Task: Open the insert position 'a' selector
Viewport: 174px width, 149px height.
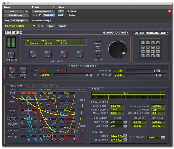Action: (27, 11)
